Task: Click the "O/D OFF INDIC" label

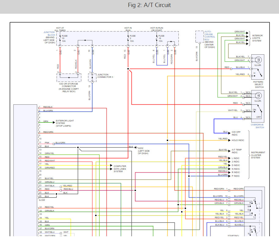Action: click(x=236, y=133)
